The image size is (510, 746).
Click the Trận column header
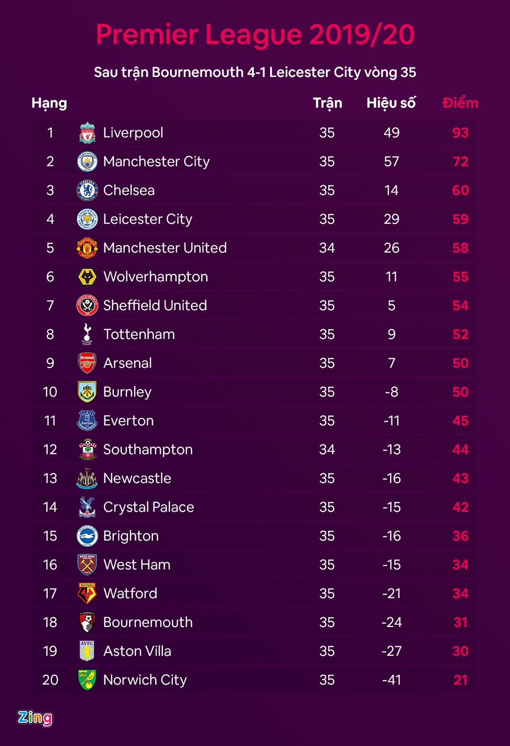coord(327,103)
